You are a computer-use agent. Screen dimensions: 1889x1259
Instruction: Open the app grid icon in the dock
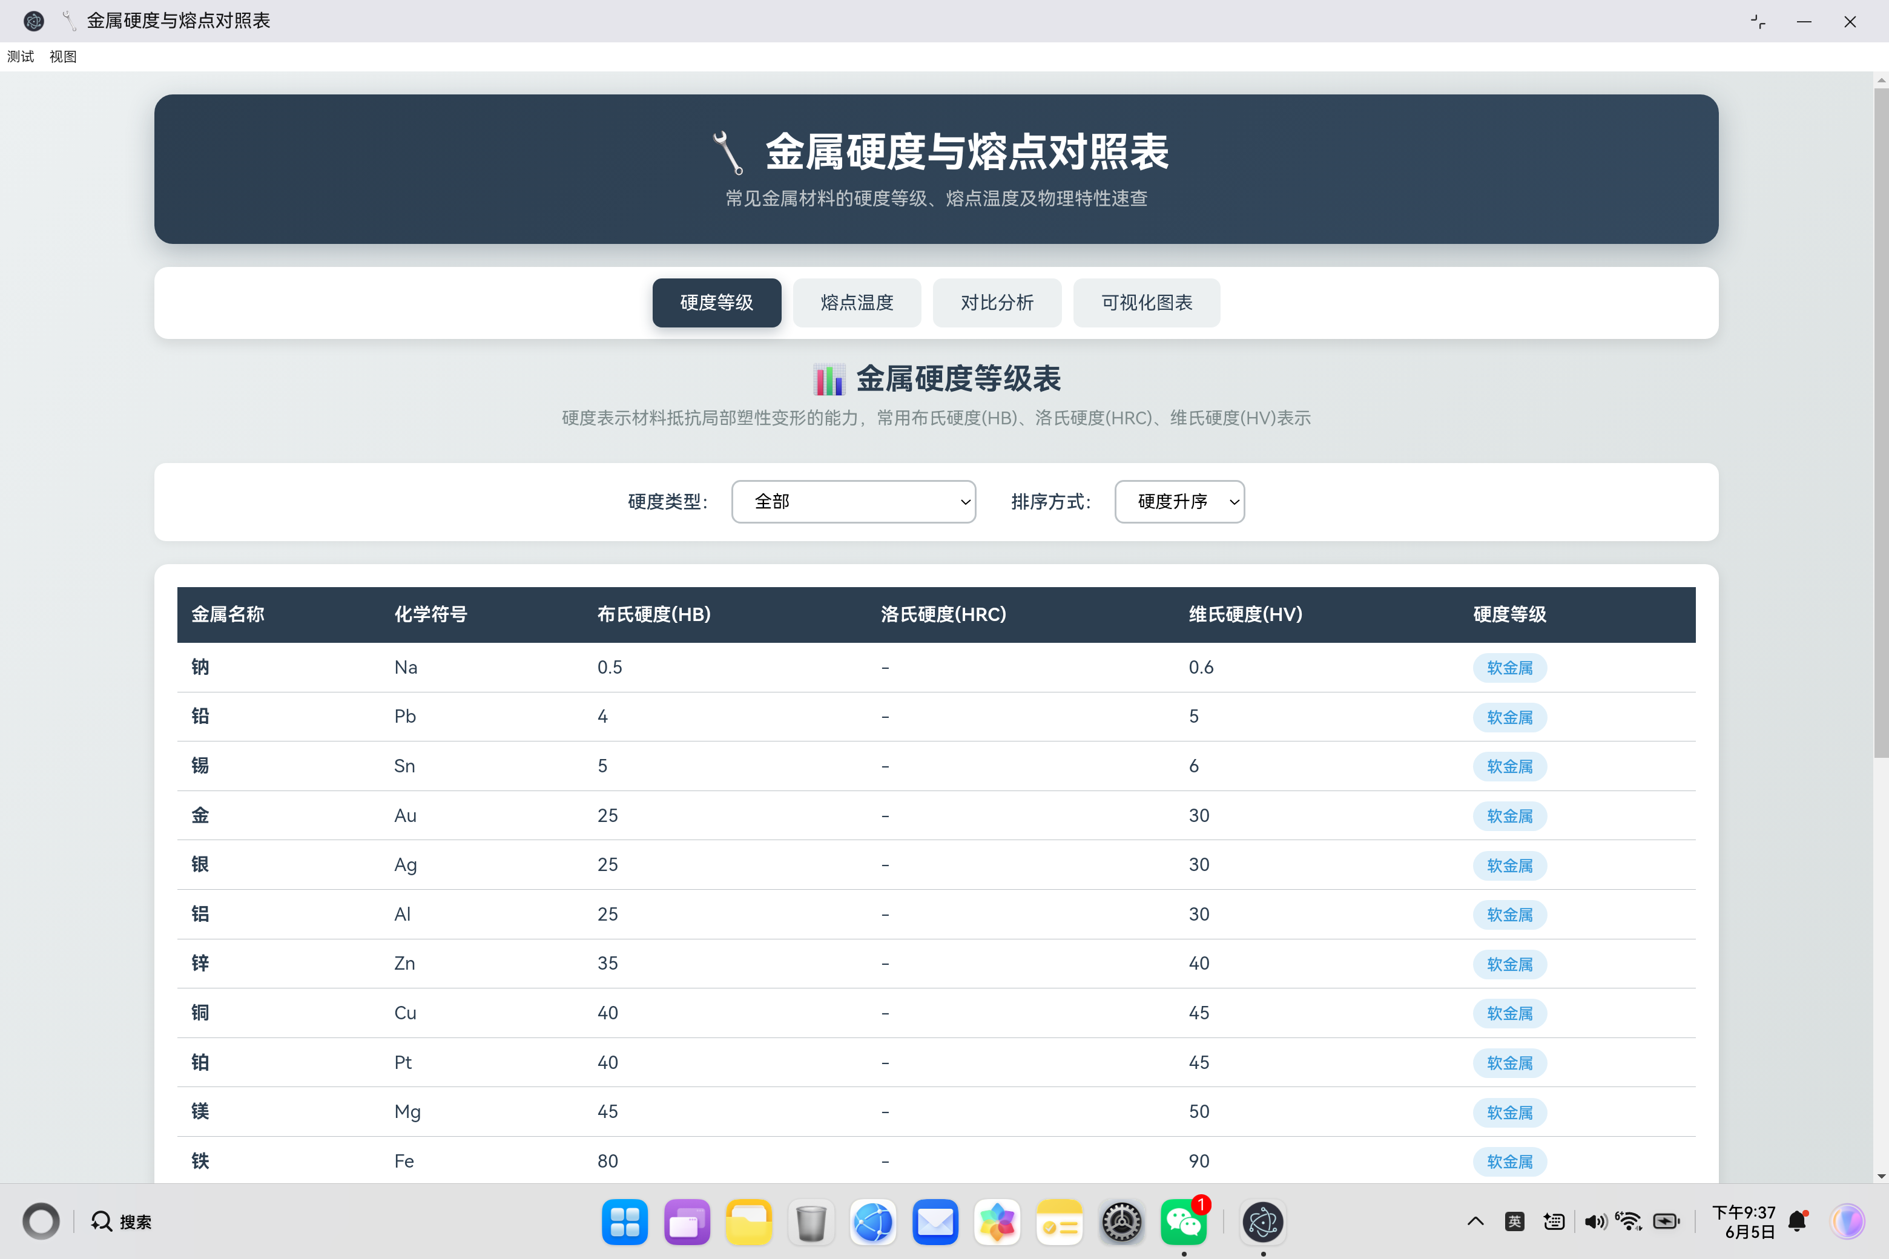tap(624, 1222)
